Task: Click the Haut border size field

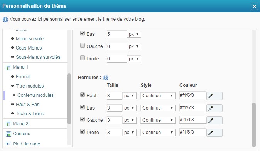Action: [115, 96]
